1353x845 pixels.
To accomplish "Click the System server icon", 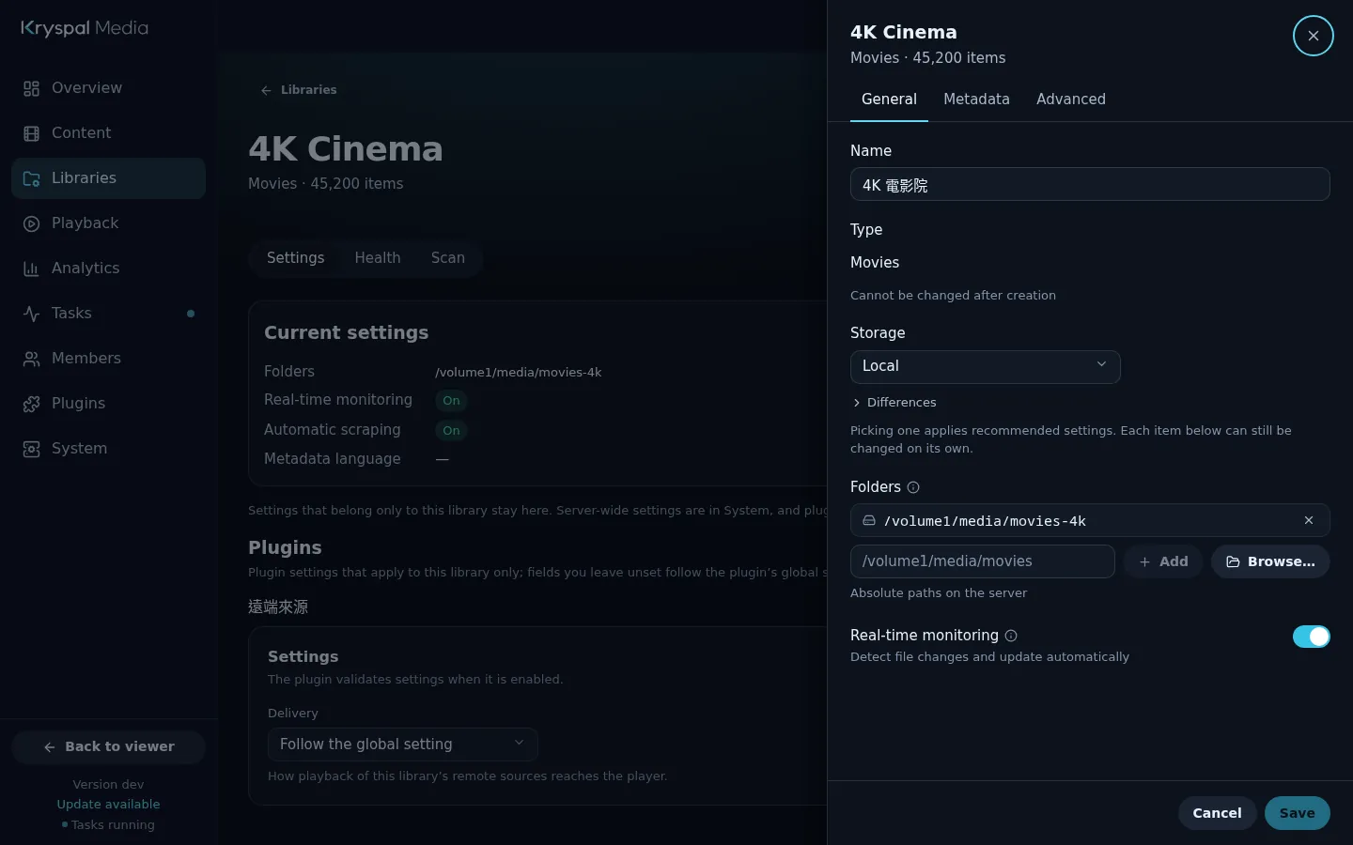I will 31,449.
